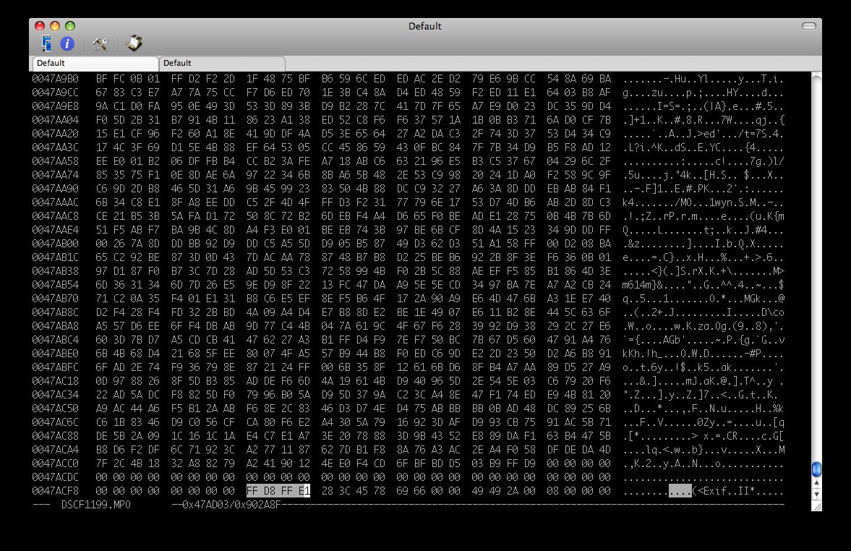
Task: Click bytes 00 26 7A 8D in row 0047AB00
Action: click(127, 244)
